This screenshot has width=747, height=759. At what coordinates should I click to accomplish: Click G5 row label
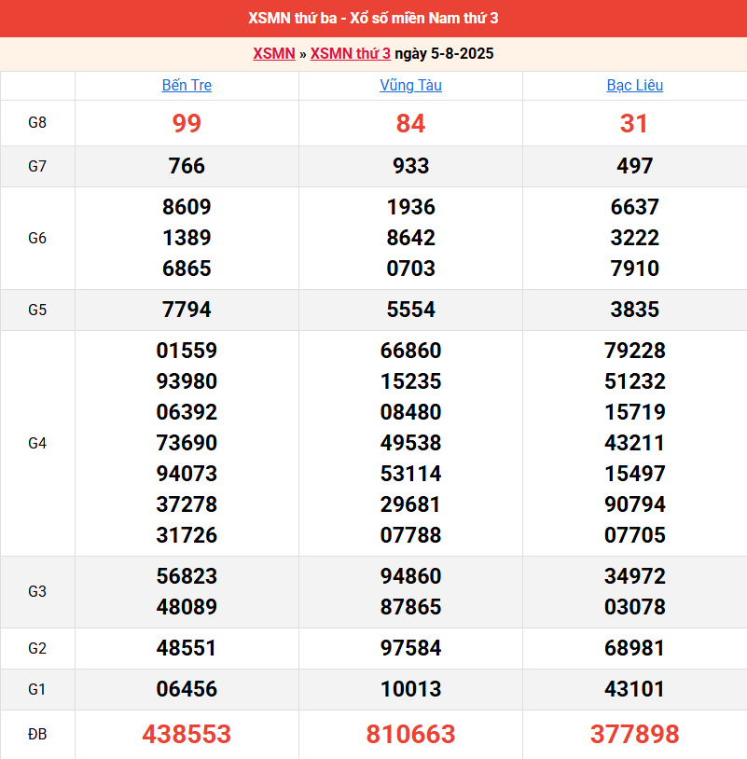point(37,310)
